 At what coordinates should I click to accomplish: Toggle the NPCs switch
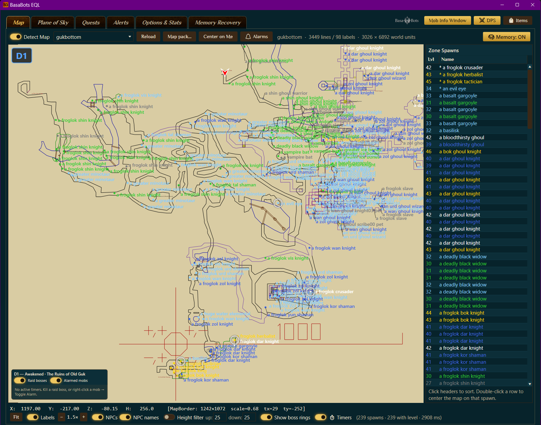(98, 417)
